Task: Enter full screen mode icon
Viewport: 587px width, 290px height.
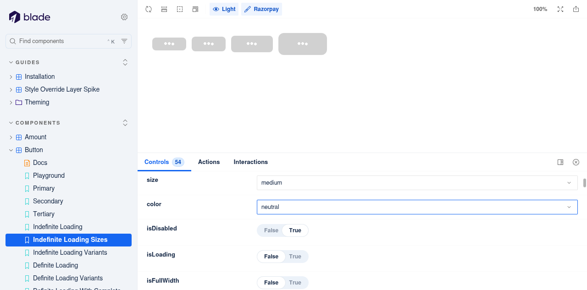Action: pos(560,9)
